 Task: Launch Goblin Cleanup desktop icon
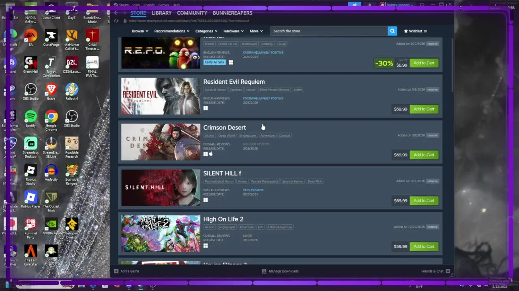pyautogui.click(x=51, y=255)
